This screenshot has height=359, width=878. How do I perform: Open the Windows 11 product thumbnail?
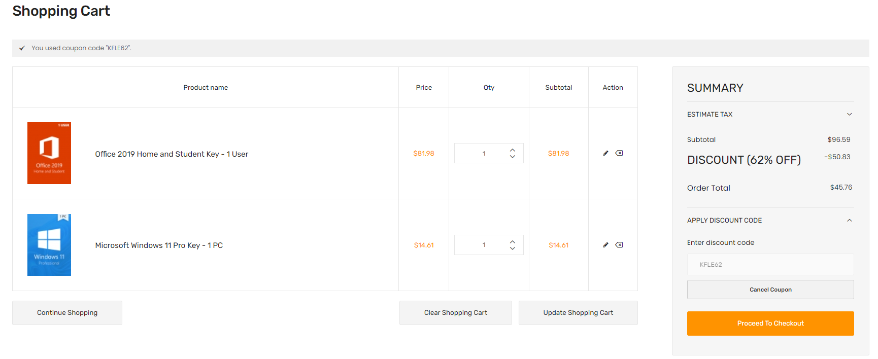coord(49,245)
